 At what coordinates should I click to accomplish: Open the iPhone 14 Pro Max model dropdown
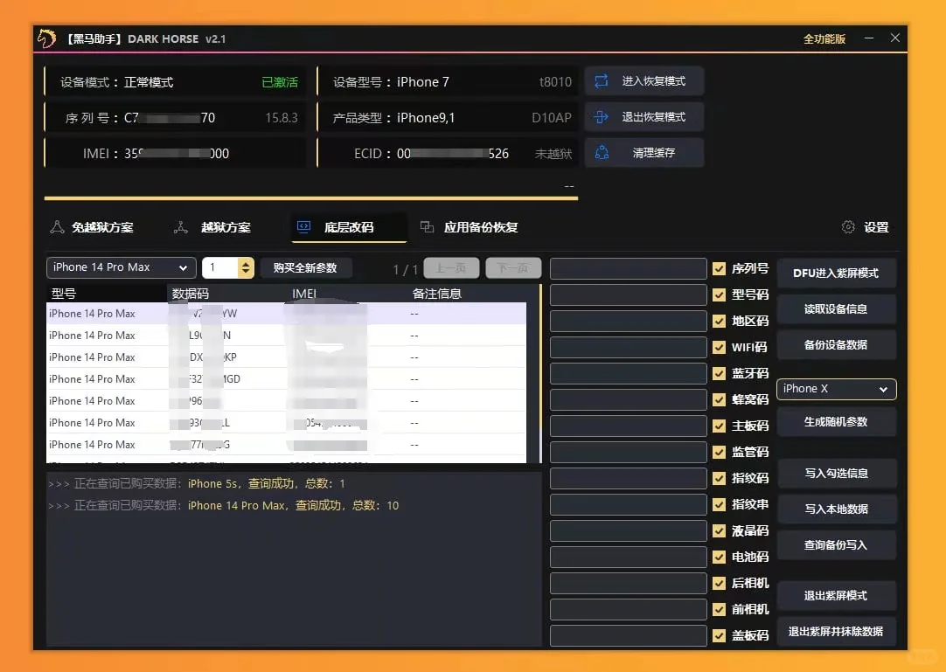(122, 267)
